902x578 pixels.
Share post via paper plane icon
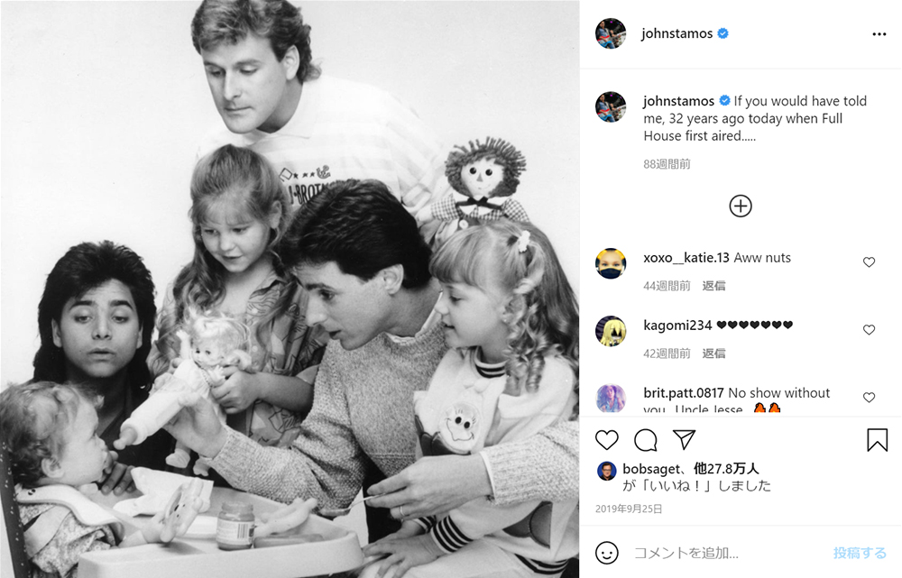click(684, 439)
